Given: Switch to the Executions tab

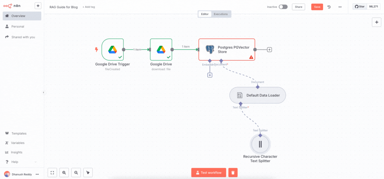Looking at the screenshot, I should coord(221,14).
